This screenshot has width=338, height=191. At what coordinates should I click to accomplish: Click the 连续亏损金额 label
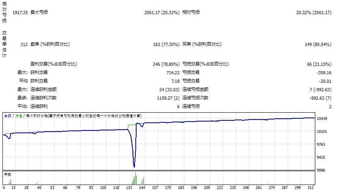point(195,89)
